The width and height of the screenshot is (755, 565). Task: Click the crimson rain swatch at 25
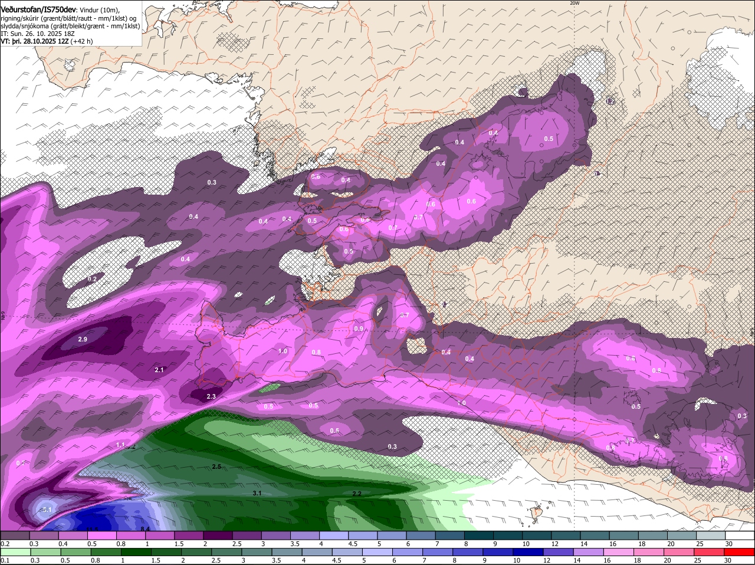708,552
